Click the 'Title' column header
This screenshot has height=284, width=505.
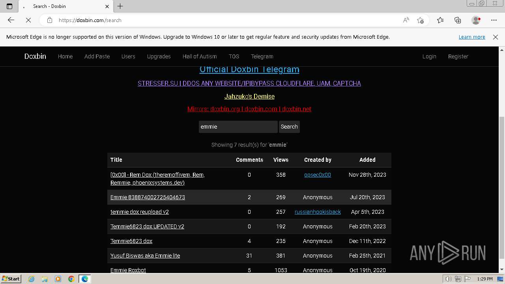click(116, 160)
